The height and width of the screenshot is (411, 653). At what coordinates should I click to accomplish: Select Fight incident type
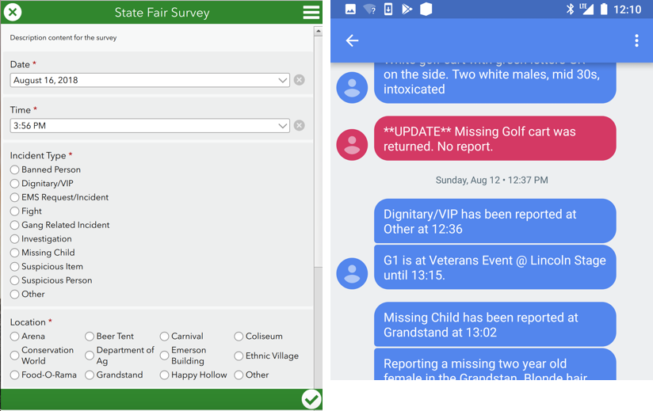[x=14, y=211]
